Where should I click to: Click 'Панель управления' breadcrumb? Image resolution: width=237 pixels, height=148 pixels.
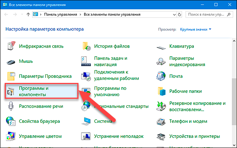61,14
